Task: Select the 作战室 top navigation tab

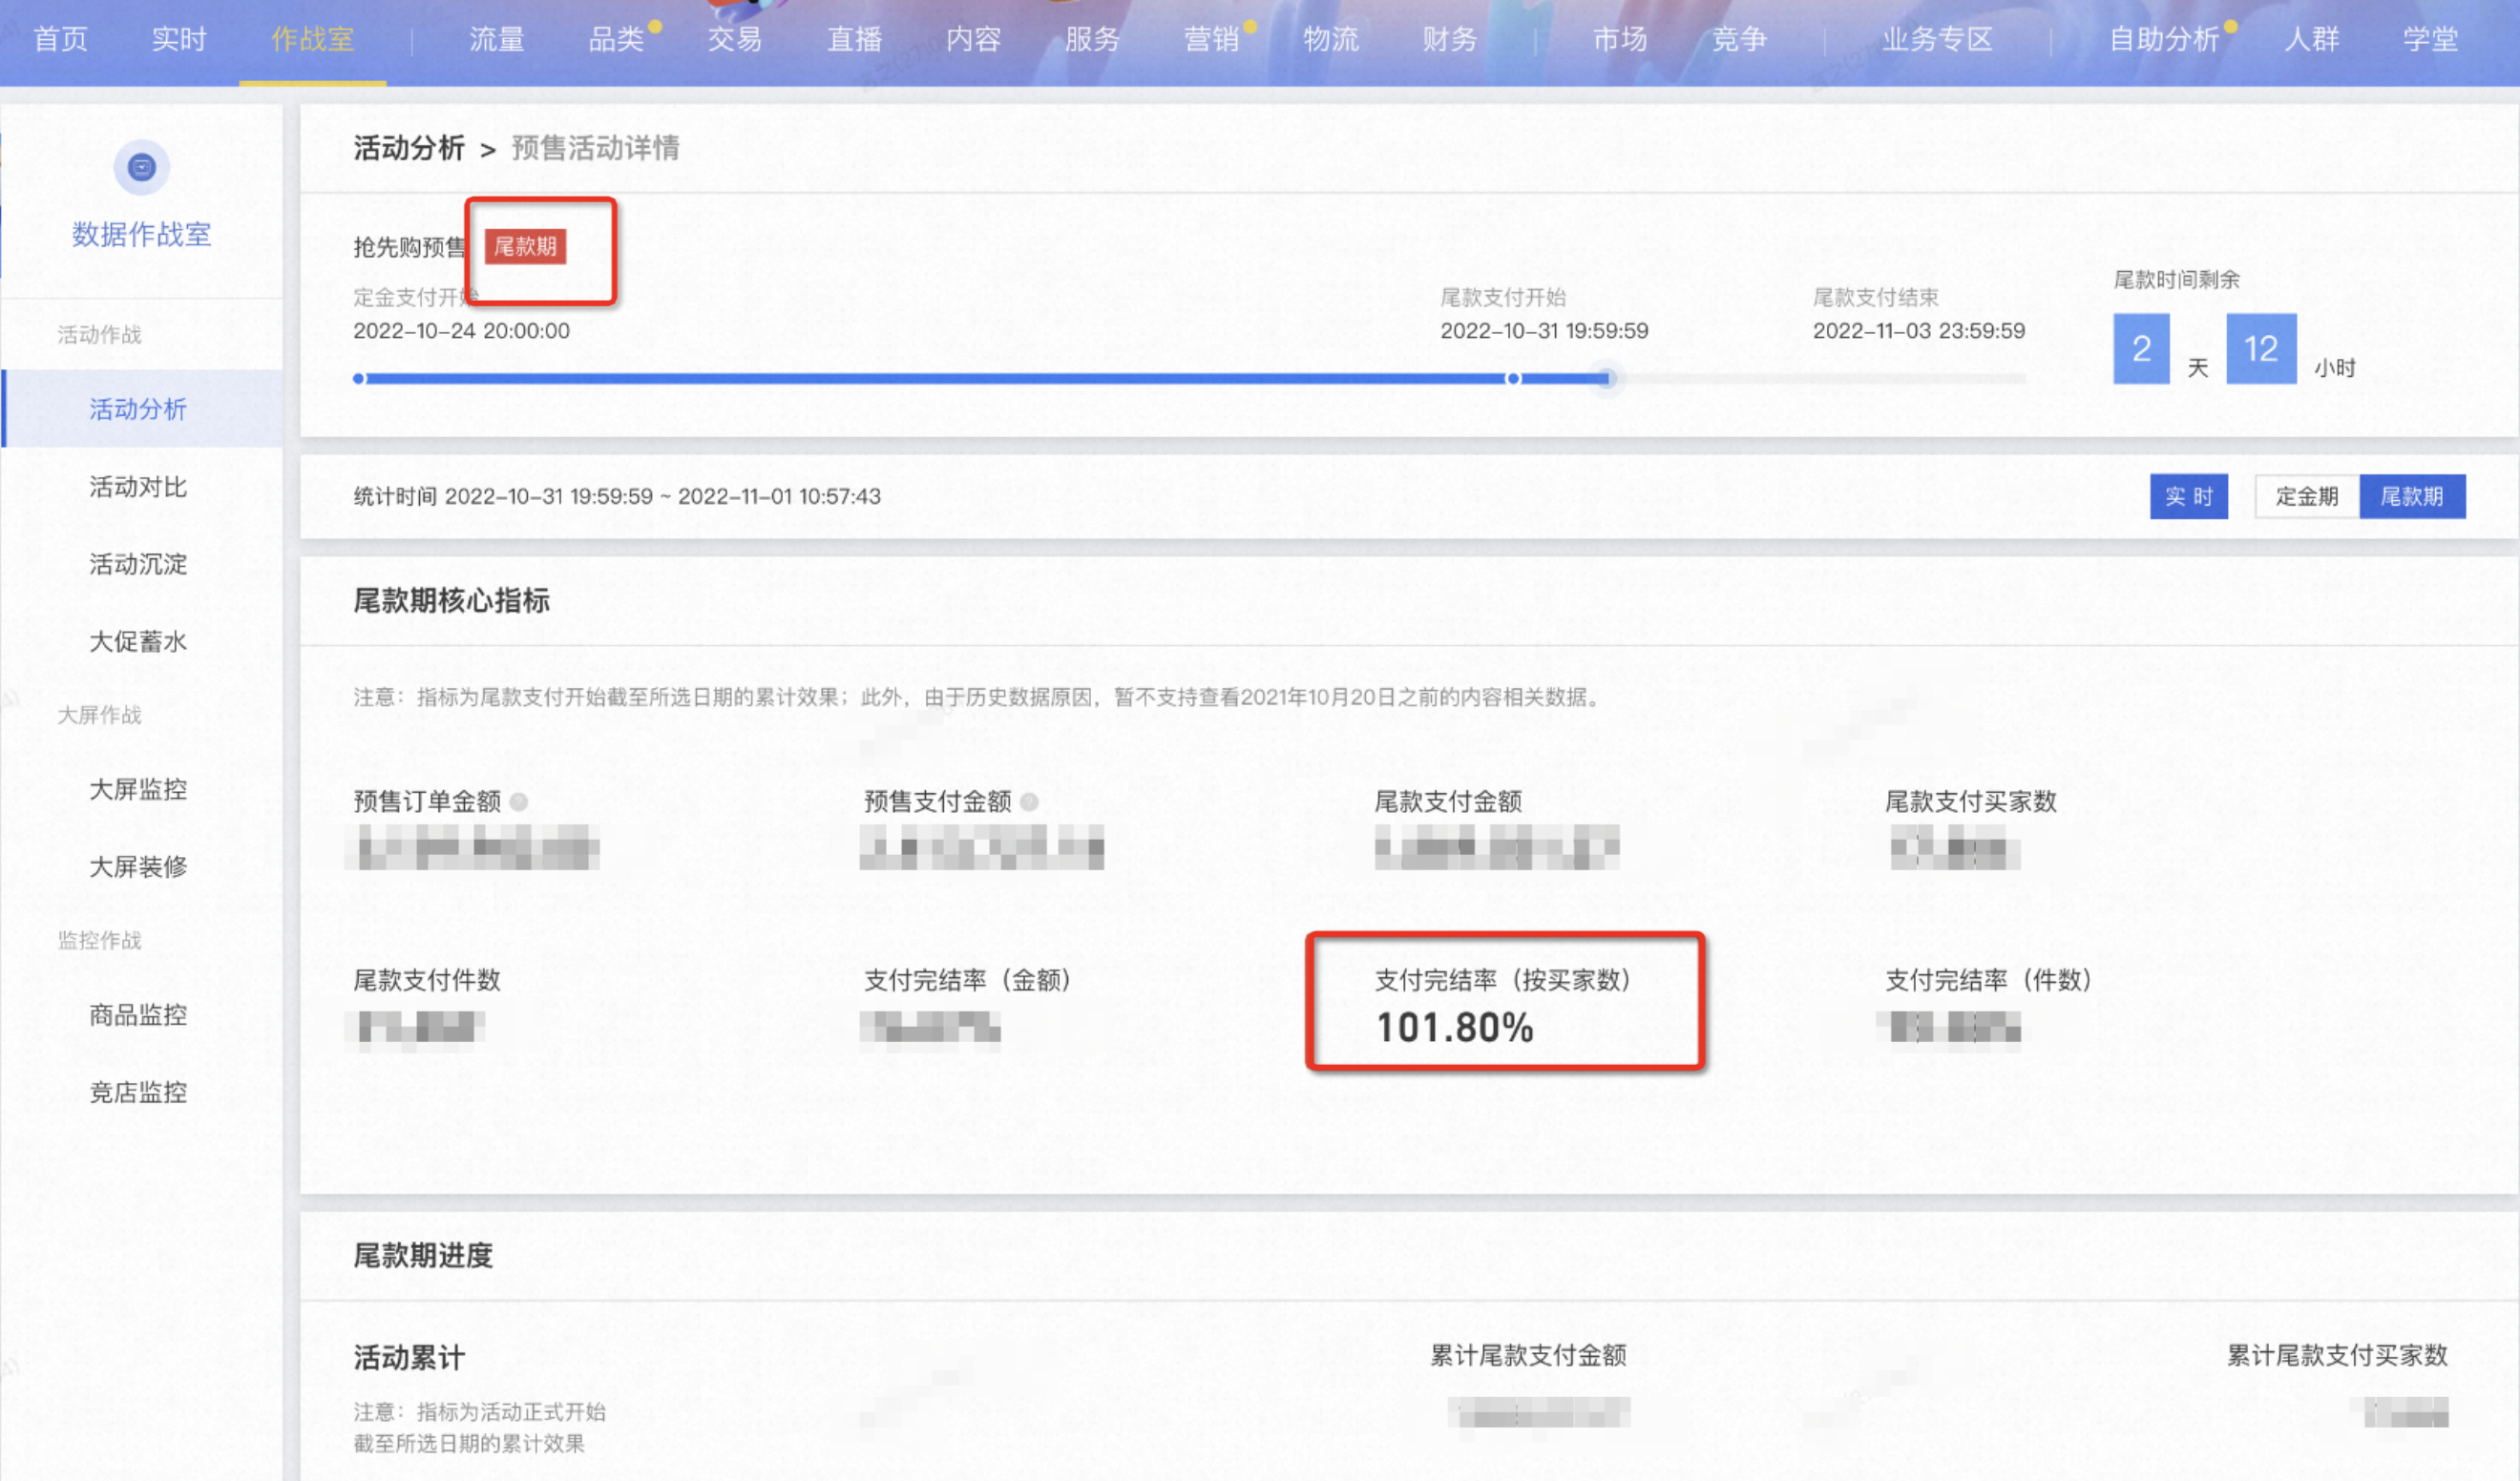Action: 312,39
